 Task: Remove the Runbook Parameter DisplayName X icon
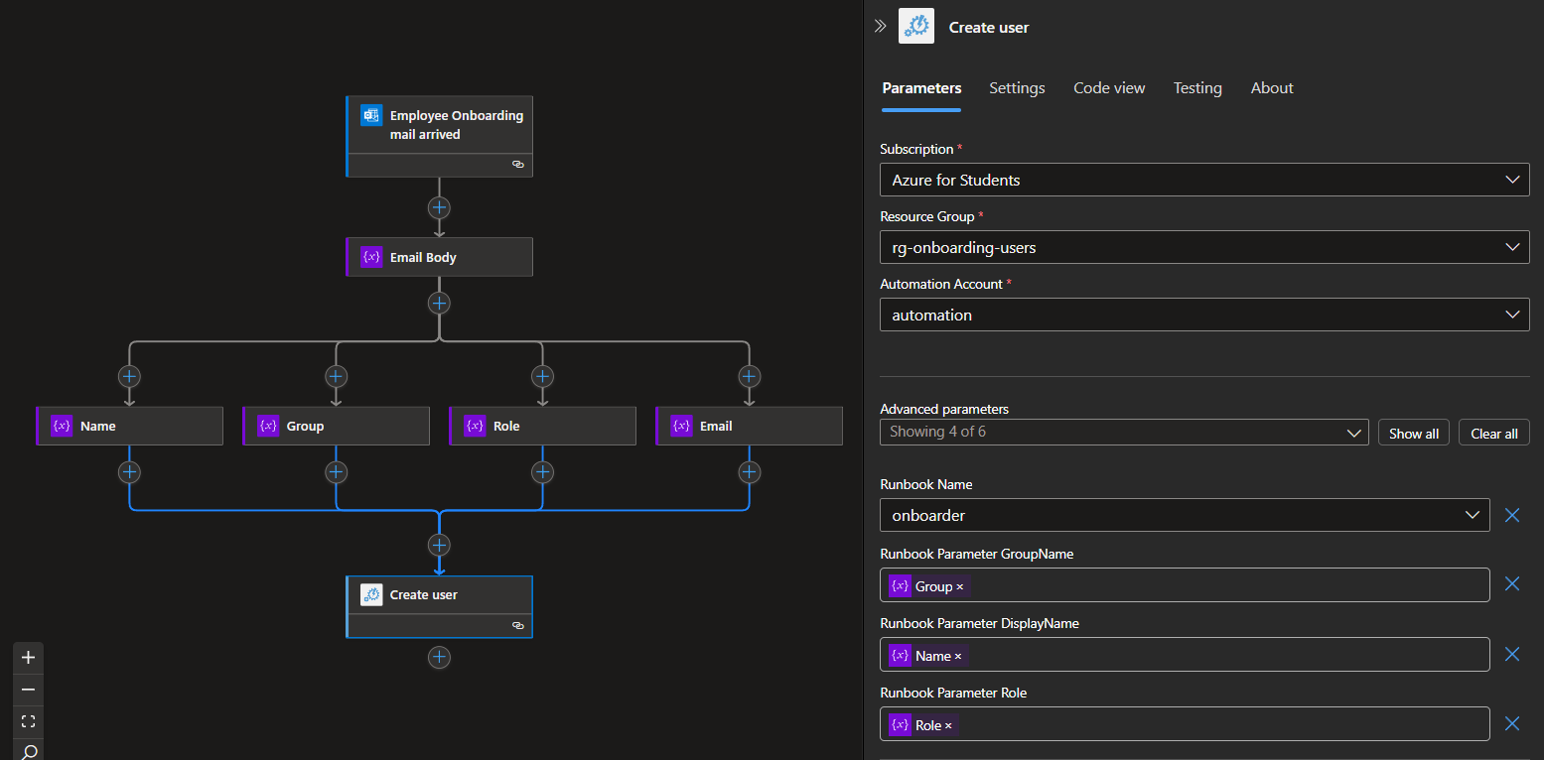[1512, 654]
